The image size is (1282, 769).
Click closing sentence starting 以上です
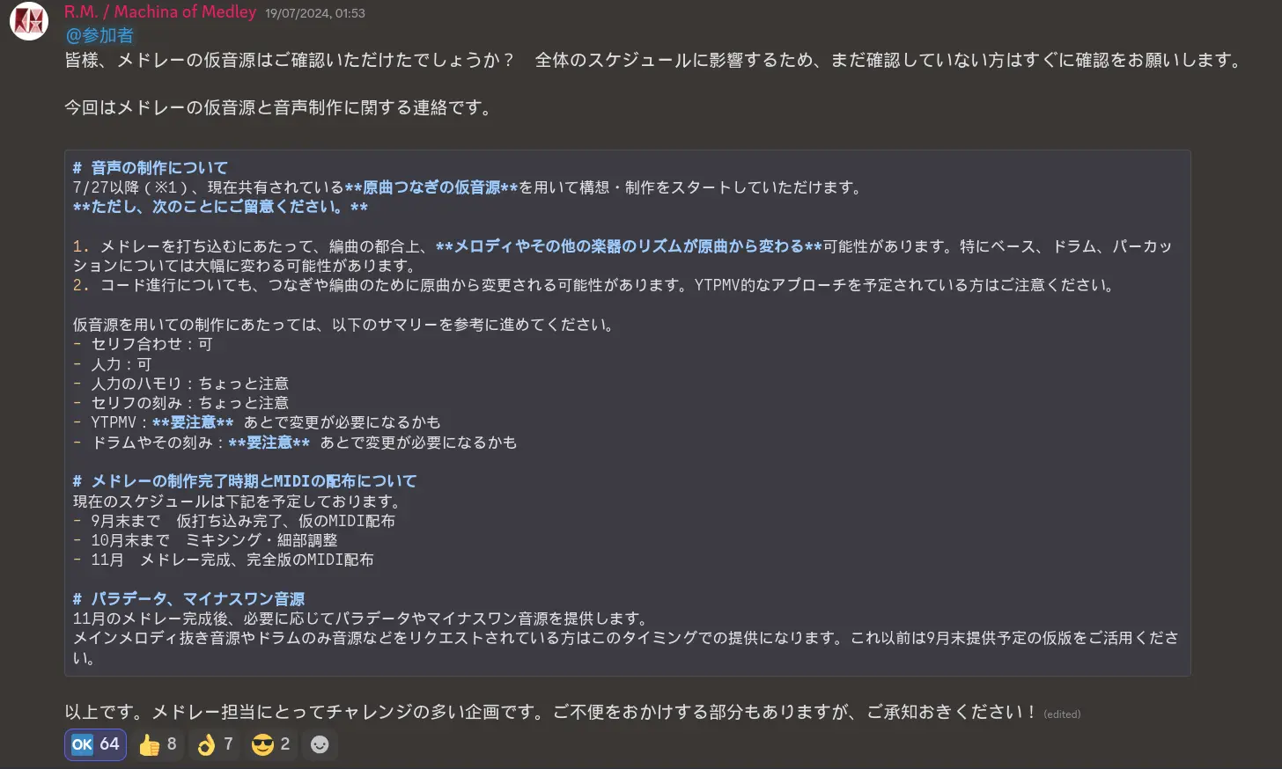[x=552, y=712]
